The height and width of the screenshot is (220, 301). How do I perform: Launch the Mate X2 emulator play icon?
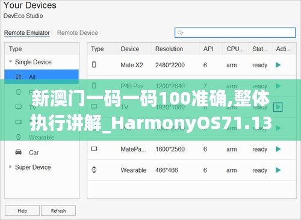[x=278, y=65]
